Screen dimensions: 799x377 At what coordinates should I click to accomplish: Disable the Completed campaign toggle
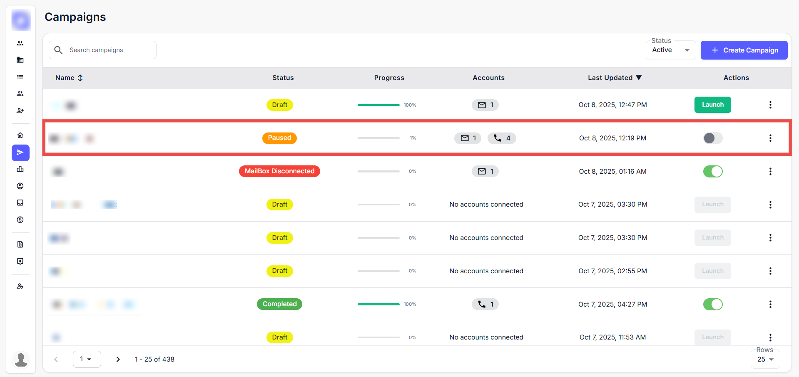[x=712, y=304]
